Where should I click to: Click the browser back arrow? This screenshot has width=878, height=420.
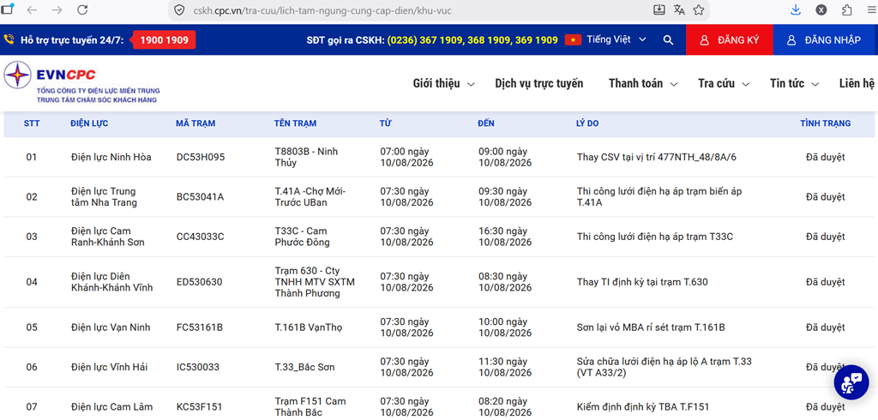tap(32, 9)
